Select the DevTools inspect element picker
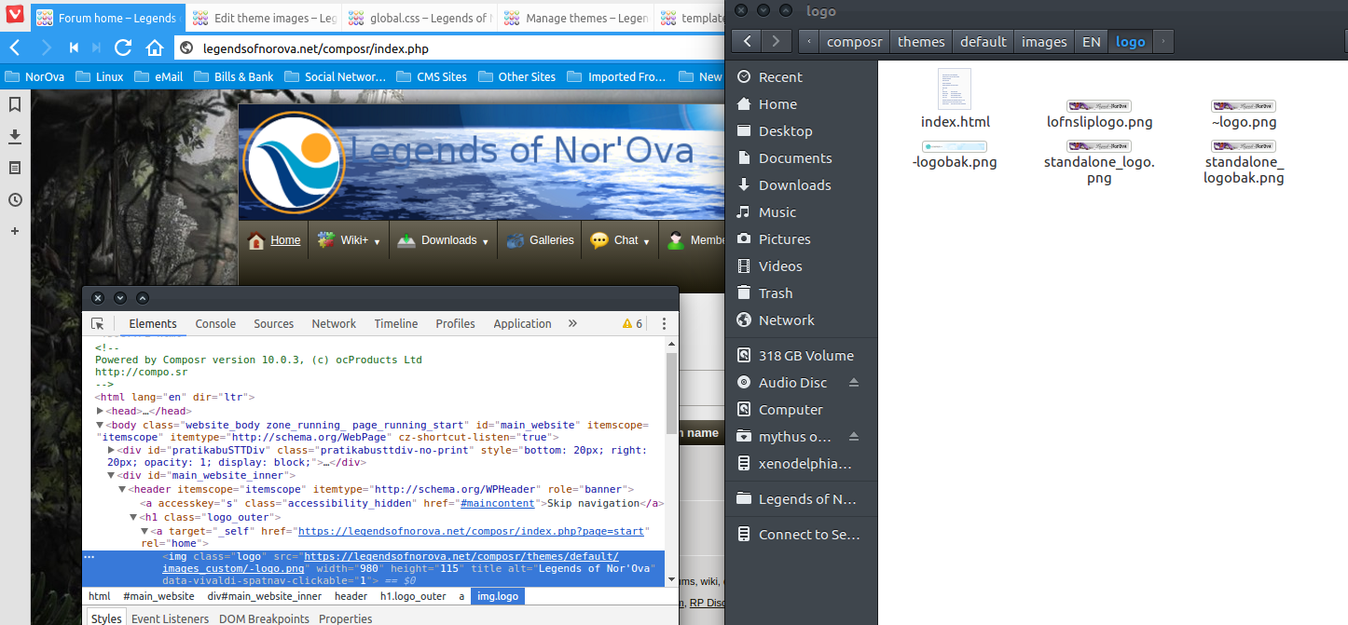1348x625 pixels. point(98,324)
